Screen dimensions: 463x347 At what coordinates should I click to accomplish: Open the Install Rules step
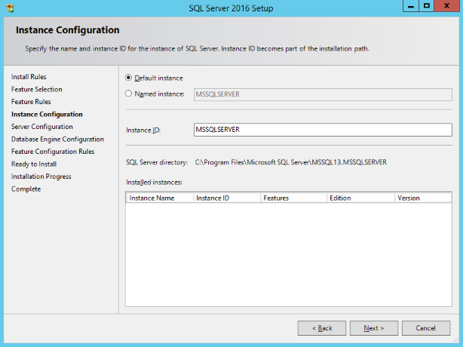[x=29, y=77]
